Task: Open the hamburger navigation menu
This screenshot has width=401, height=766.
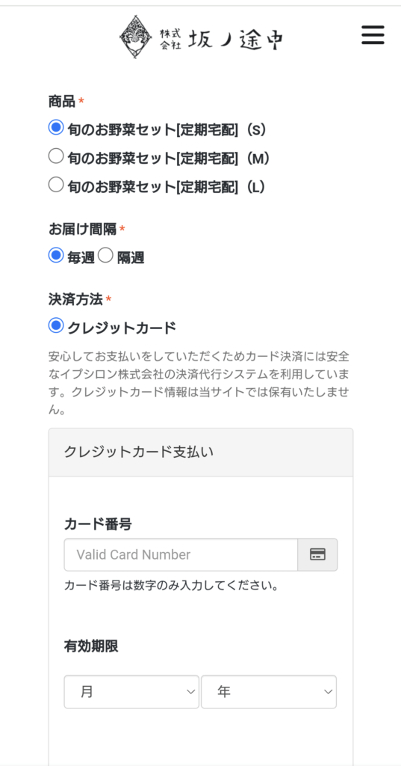Action: (373, 35)
